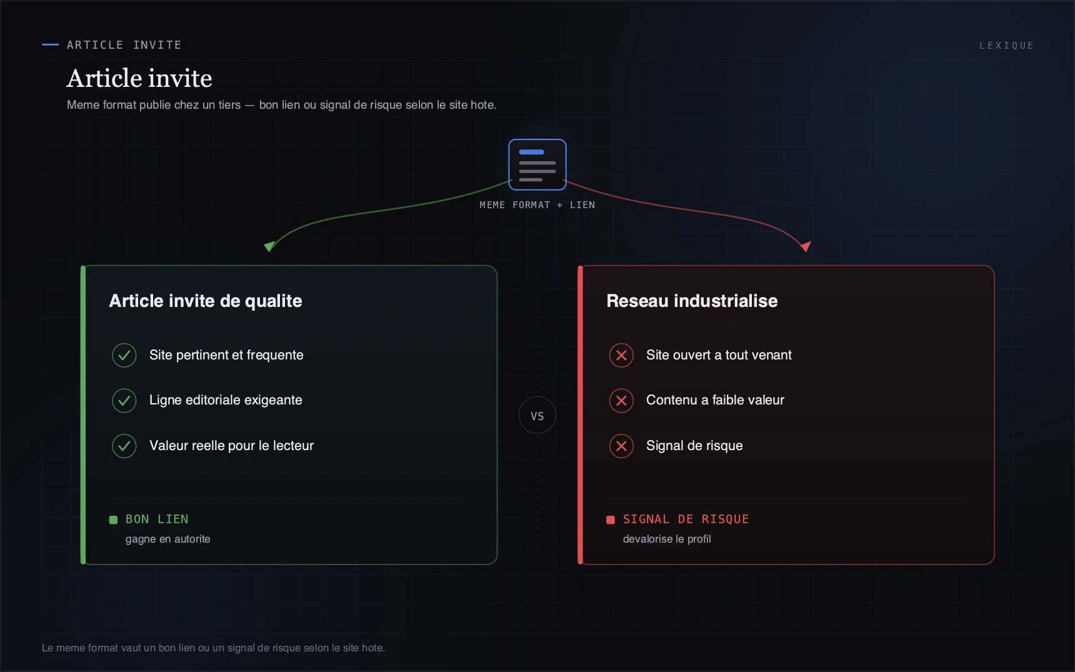
Task: Click the document icon above MEME FORMAT + LIEN
Action: [x=537, y=164]
